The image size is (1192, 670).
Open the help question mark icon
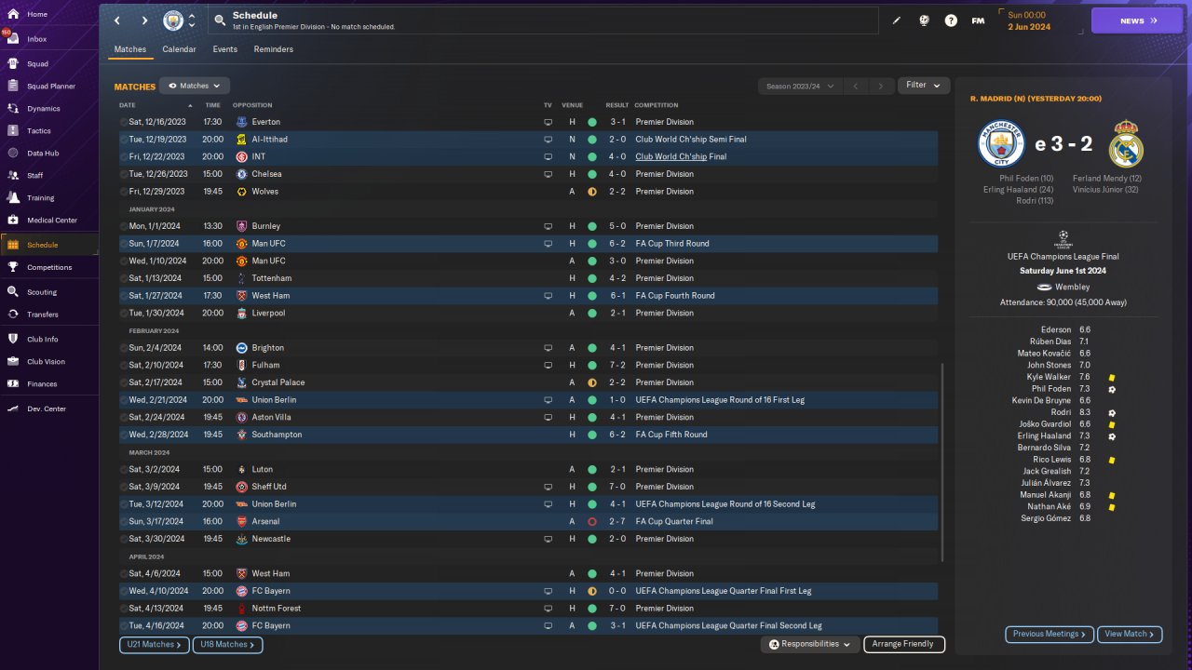(x=951, y=20)
